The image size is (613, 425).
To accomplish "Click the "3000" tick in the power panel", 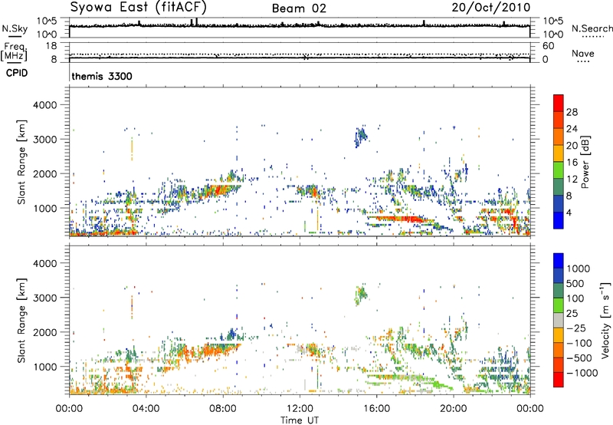I will pyautogui.click(x=44, y=140).
